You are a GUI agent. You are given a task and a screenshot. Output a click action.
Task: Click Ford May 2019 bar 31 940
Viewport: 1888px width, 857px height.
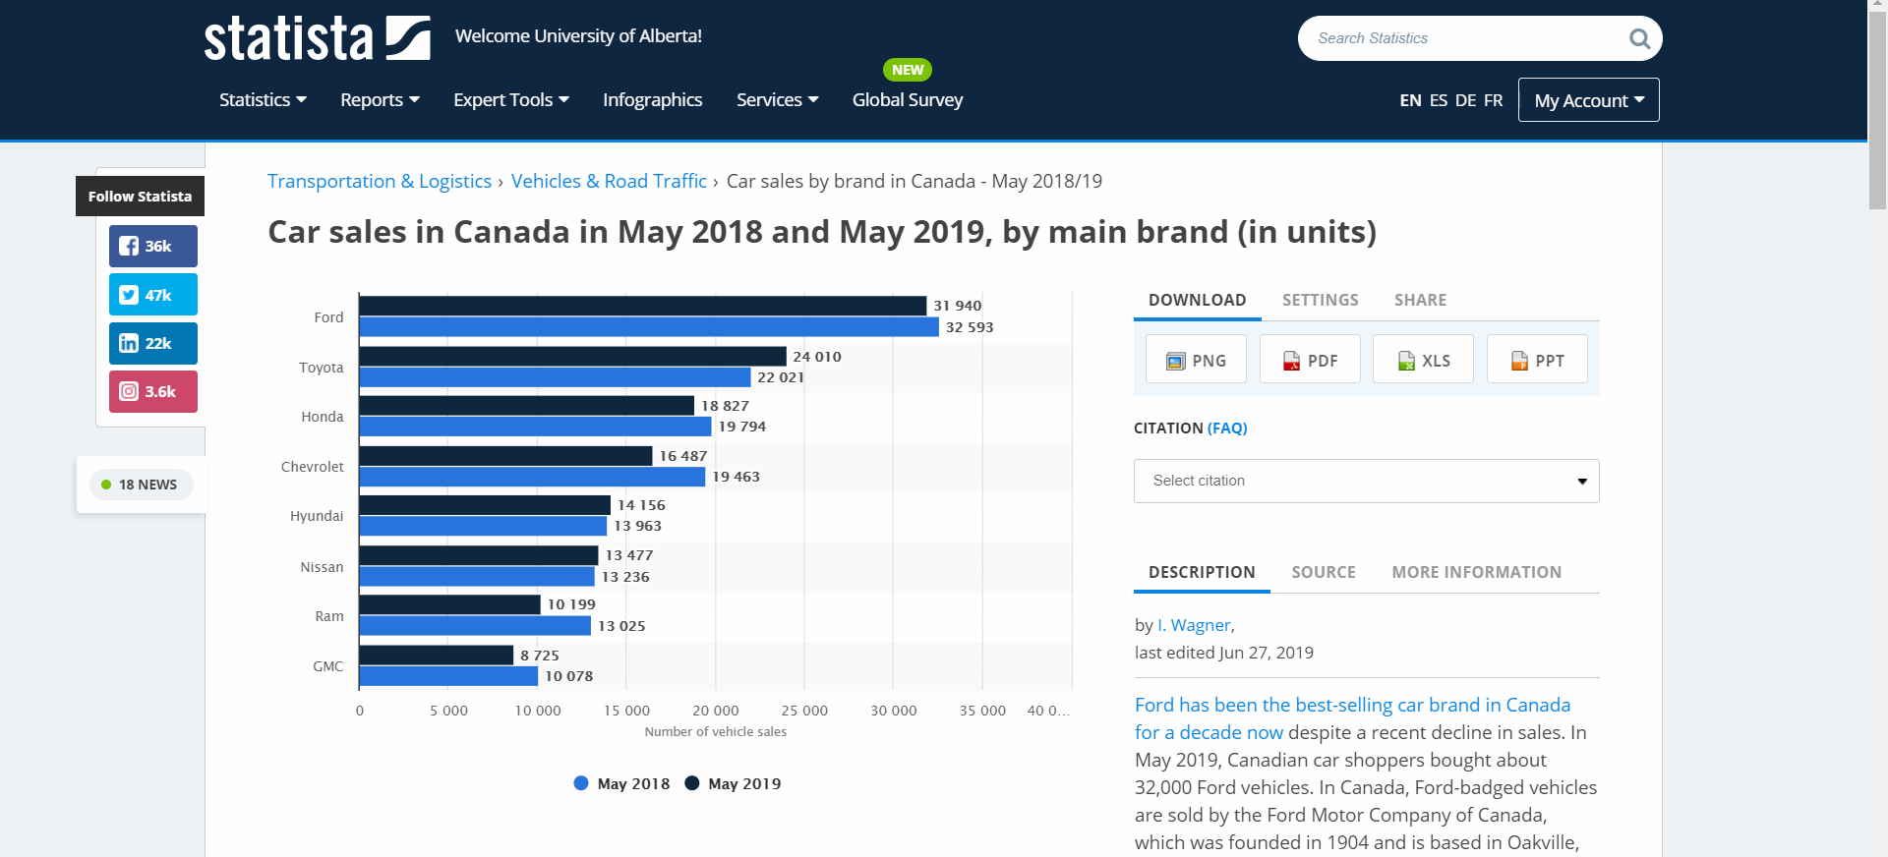(642, 306)
